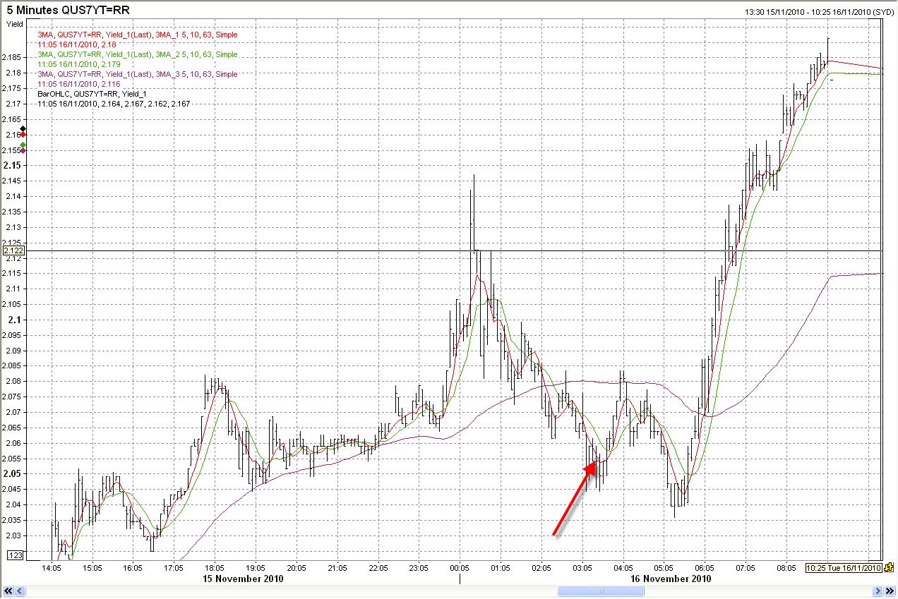Viewport: 898px width, 599px height.
Task: Jump to chart start with double-left arrow
Action: click(x=8, y=591)
